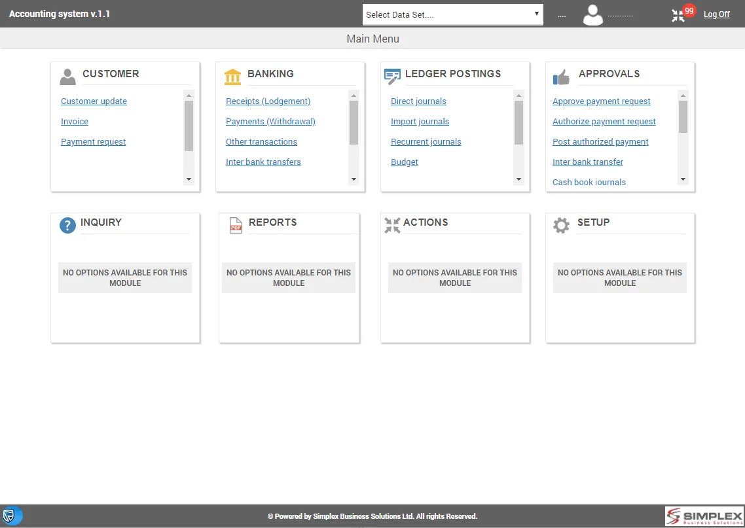745x528 pixels.
Task: Open Approve payment request link
Action: [x=601, y=101]
